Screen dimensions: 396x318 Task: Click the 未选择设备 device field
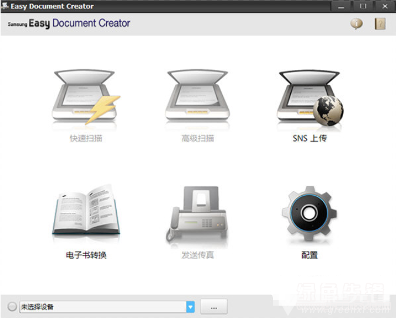coord(103,307)
